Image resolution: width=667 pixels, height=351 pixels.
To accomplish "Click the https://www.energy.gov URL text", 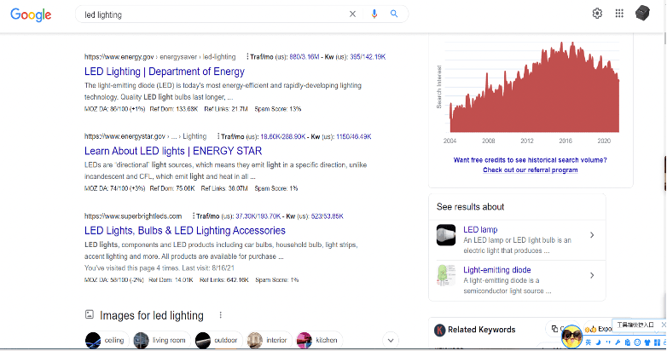I will [x=119, y=56].
